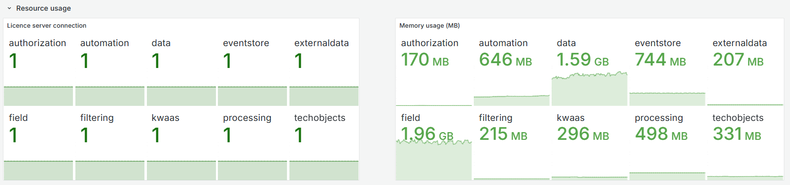Screen dimensions: 790x185
Task: Select techobjects value in Licence server connection
Action: [x=299, y=135]
